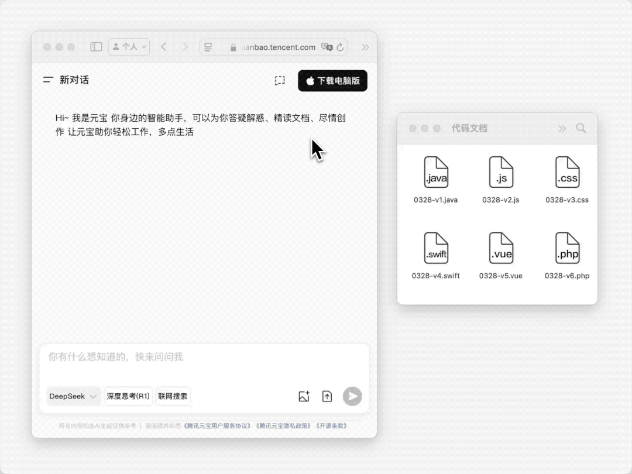Click the Hi~ 我是元宝 greeting text
632x474 pixels.
tap(200, 125)
